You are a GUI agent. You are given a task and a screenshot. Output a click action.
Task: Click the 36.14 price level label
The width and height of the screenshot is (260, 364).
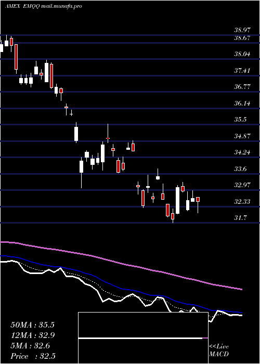pos(242,103)
